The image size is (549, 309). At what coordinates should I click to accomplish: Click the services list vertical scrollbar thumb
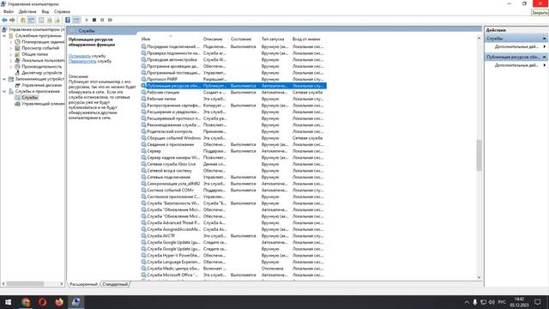pyautogui.click(x=479, y=154)
